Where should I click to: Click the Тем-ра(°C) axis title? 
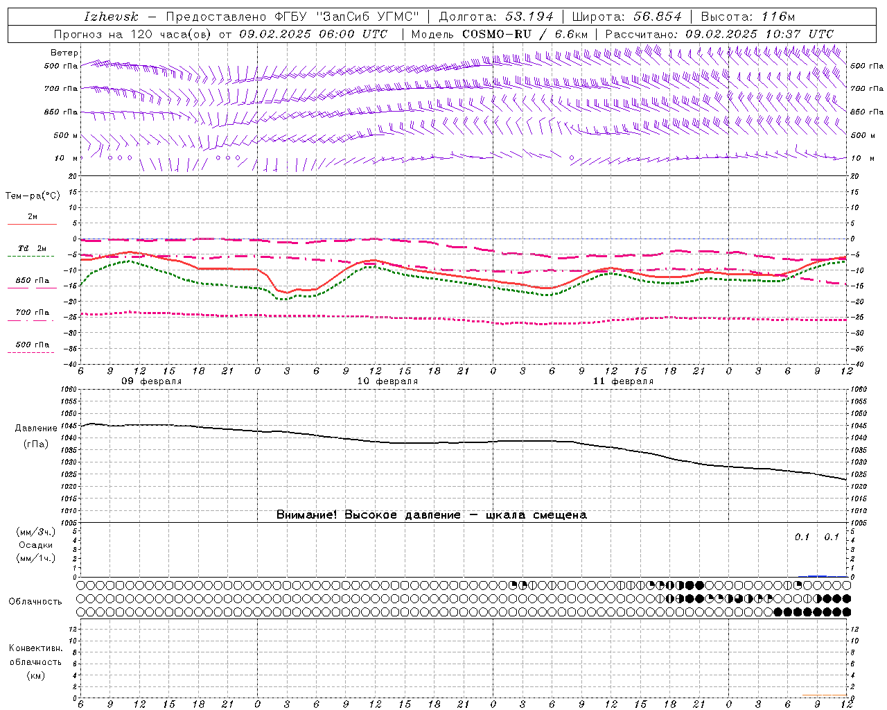(33, 196)
